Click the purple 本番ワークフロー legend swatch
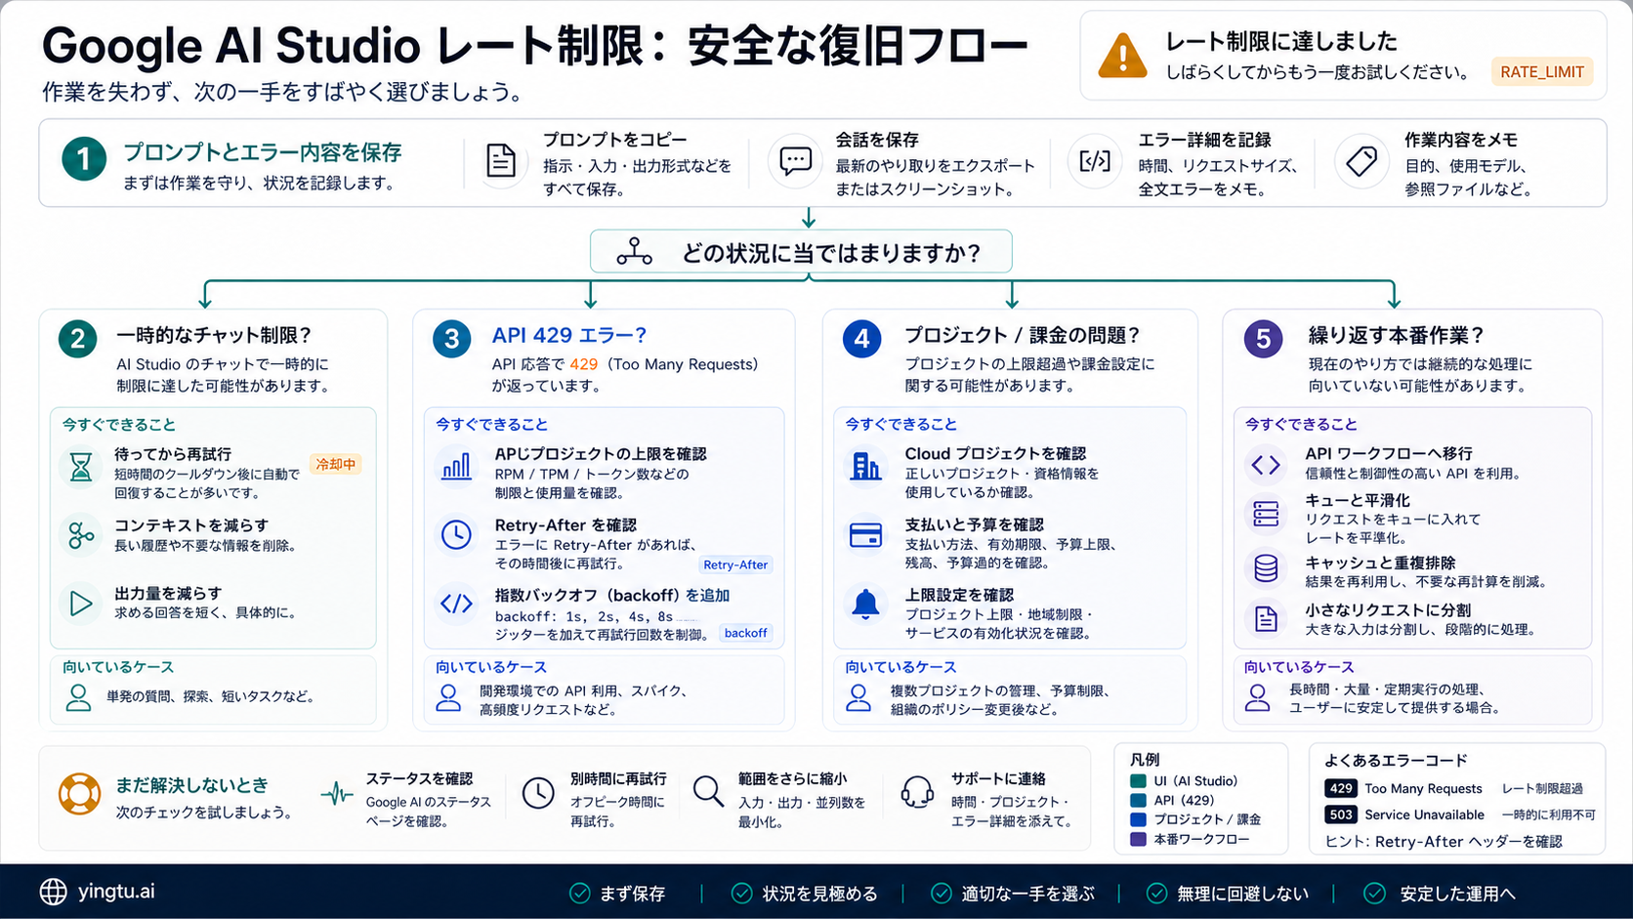The width and height of the screenshot is (1633, 919). point(1138,839)
